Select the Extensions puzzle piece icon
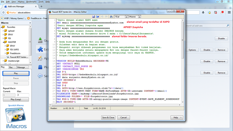The image size is (233, 131). coord(40,49)
